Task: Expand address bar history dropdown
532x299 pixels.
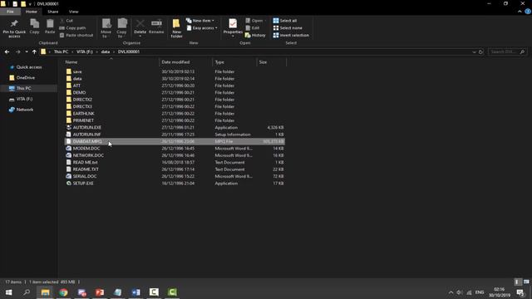Action: [474, 51]
